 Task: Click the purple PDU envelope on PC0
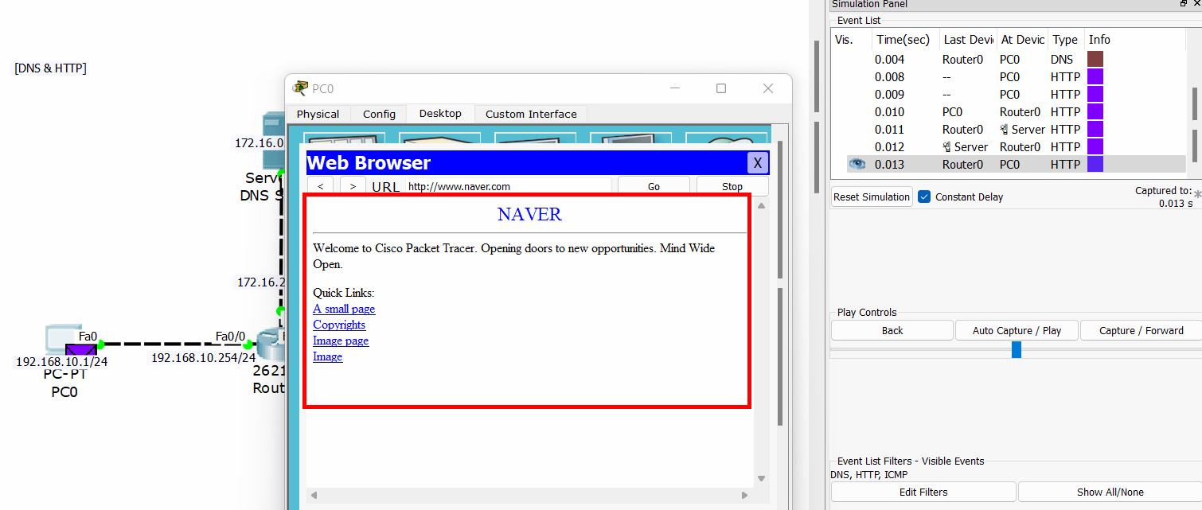pyautogui.click(x=80, y=349)
